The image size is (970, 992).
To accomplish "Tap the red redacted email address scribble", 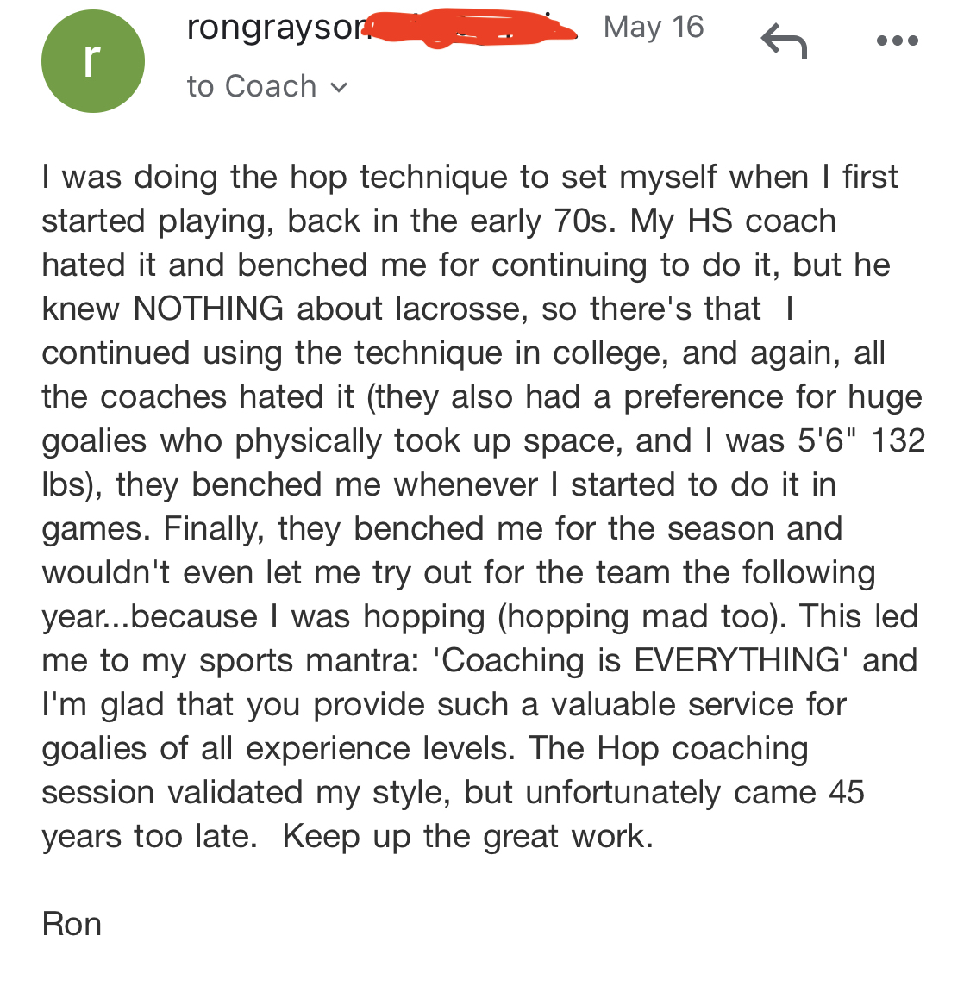I will pyautogui.click(x=470, y=28).
